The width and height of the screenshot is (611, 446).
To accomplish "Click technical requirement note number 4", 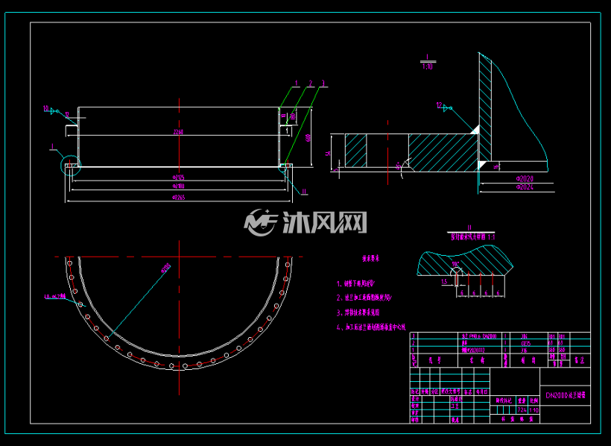I will tap(371, 327).
